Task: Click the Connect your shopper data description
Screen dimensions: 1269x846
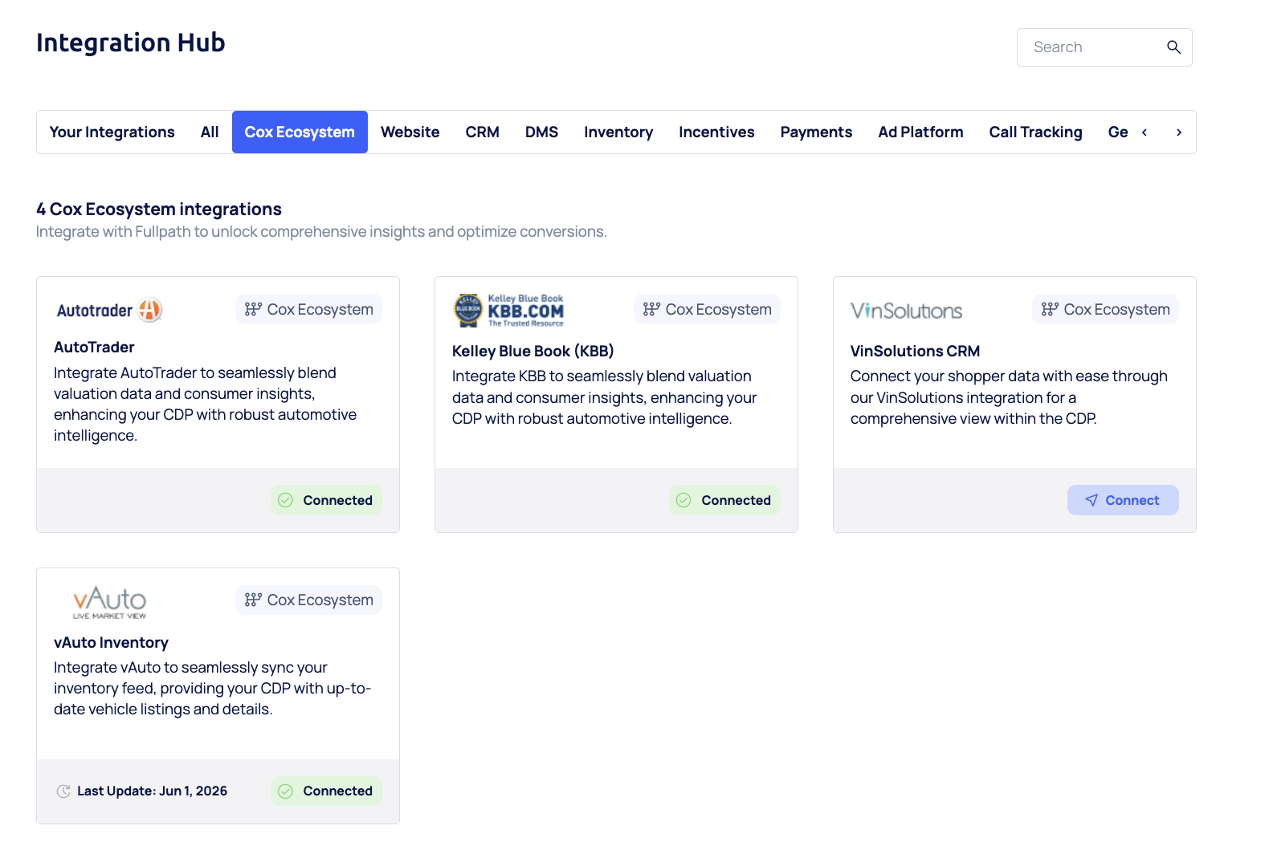Action: coord(1009,397)
